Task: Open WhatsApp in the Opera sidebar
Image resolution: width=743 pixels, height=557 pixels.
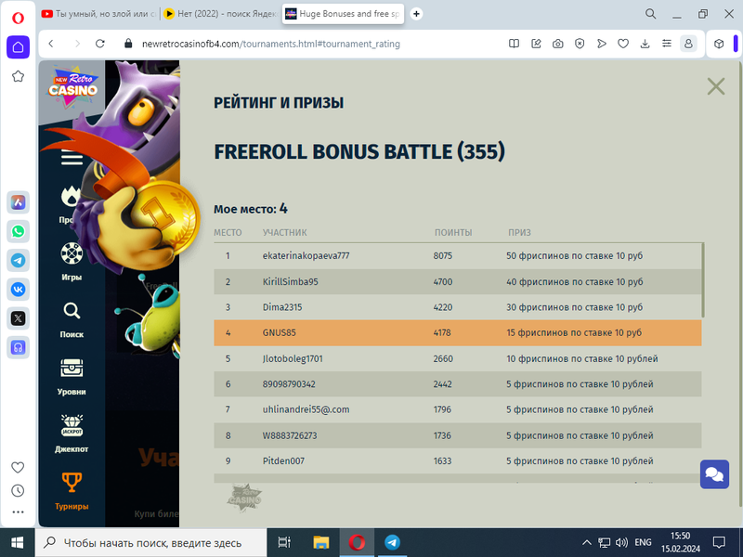Action: (18, 231)
